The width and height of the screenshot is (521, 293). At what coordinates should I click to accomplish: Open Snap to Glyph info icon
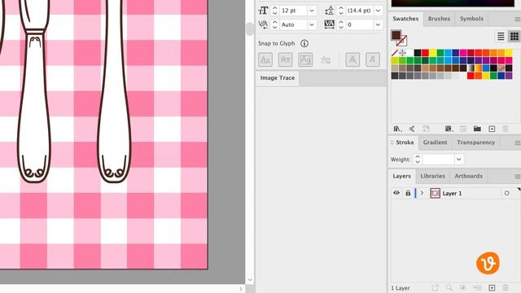(x=304, y=43)
